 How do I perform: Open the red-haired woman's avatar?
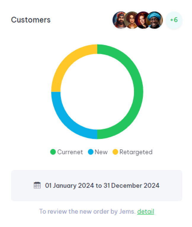point(143,20)
